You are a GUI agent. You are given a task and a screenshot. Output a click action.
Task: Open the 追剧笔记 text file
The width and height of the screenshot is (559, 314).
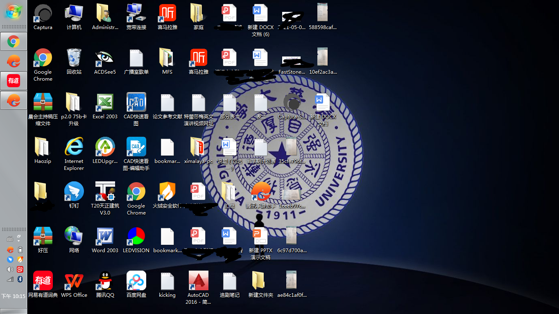coord(230,285)
